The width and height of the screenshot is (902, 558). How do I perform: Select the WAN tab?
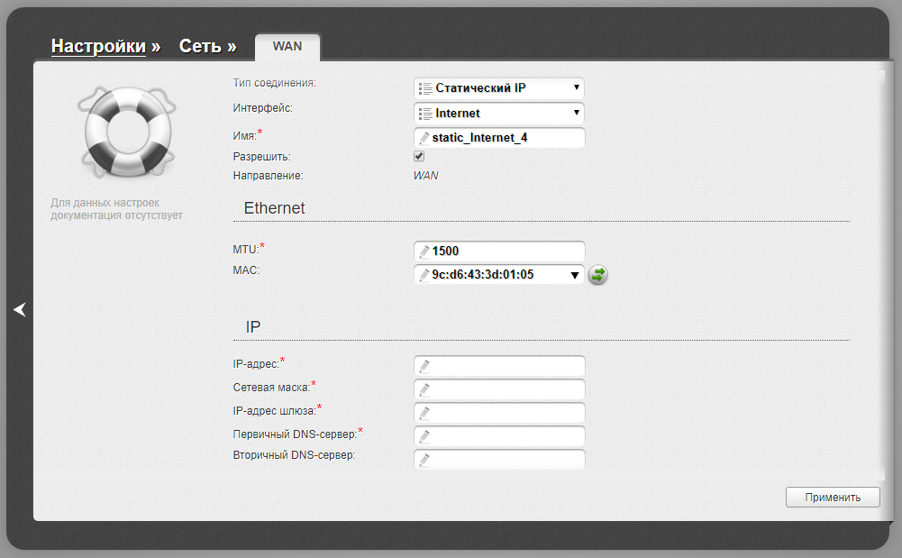287,47
